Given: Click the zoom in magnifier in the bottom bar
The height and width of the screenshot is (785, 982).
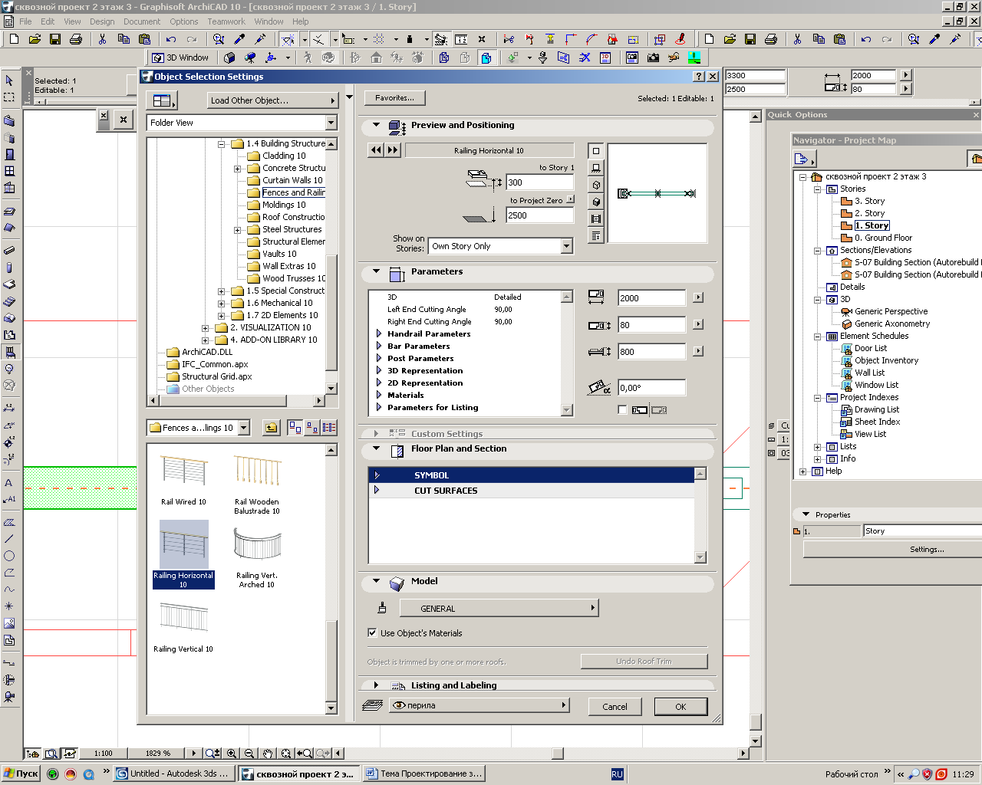Looking at the screenshot, I should 232,754.
